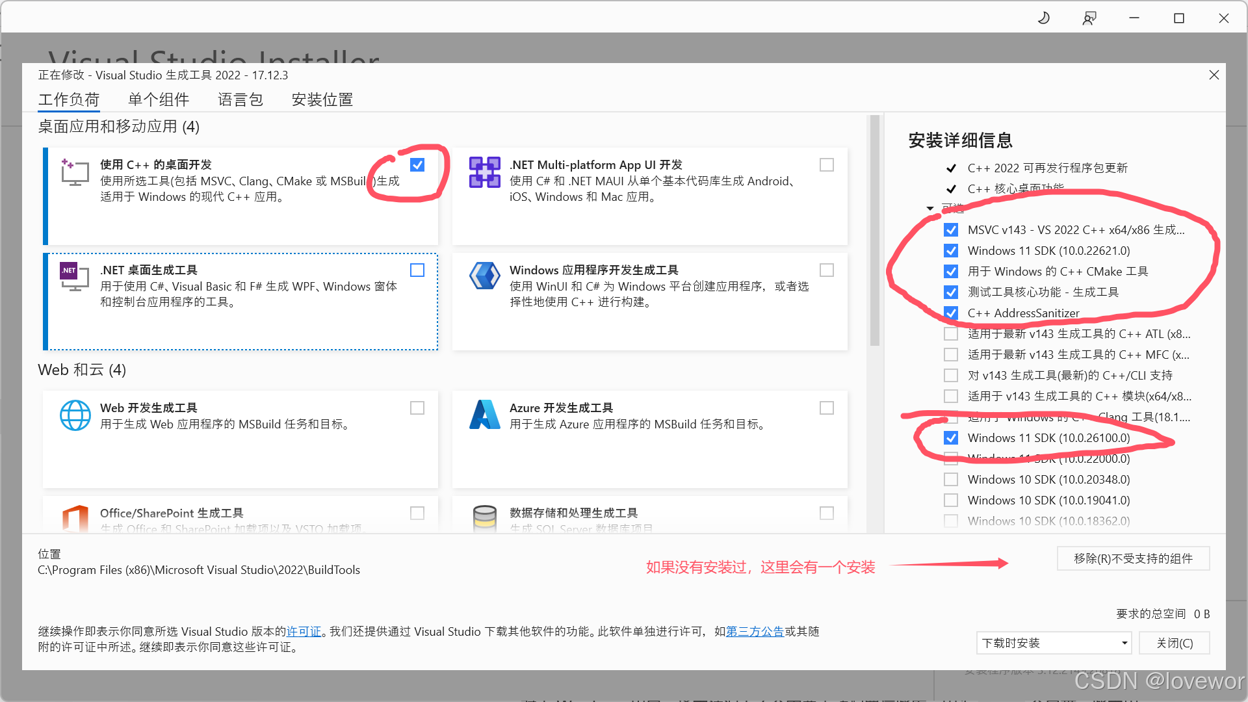Uncheck the C++ desktop development workload checkbox
The width and height of the screenshot is (1248, 702).
[417, 165]
